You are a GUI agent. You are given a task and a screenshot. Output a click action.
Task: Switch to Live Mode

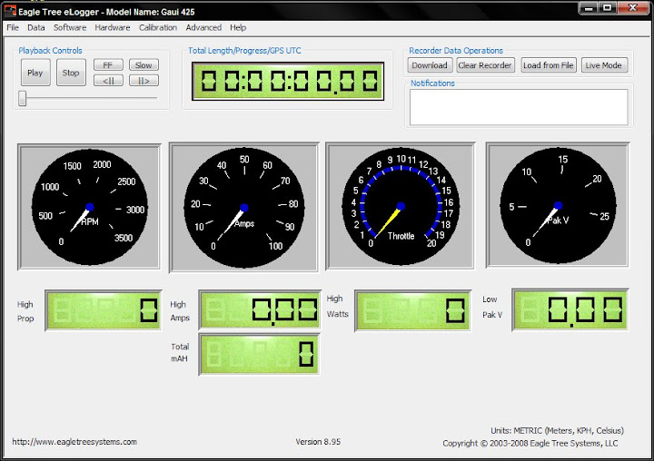[603, 65]
